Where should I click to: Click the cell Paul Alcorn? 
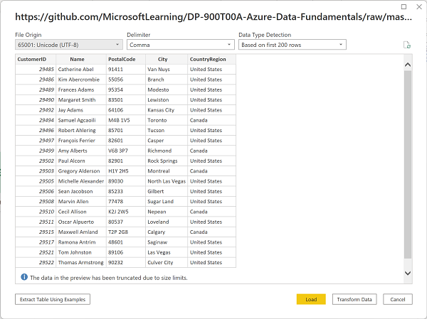81,161
